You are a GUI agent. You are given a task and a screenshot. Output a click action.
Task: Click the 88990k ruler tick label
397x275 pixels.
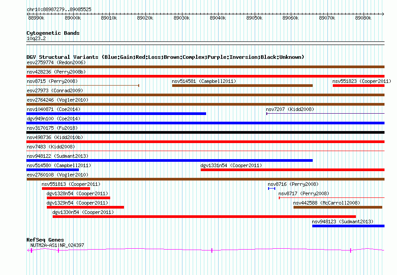(36, 18)
